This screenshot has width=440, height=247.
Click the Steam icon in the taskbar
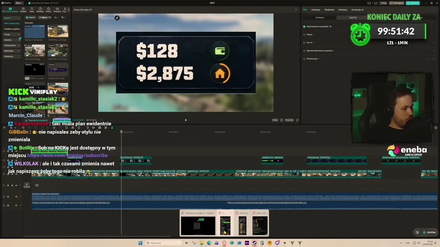coord(254,243)
